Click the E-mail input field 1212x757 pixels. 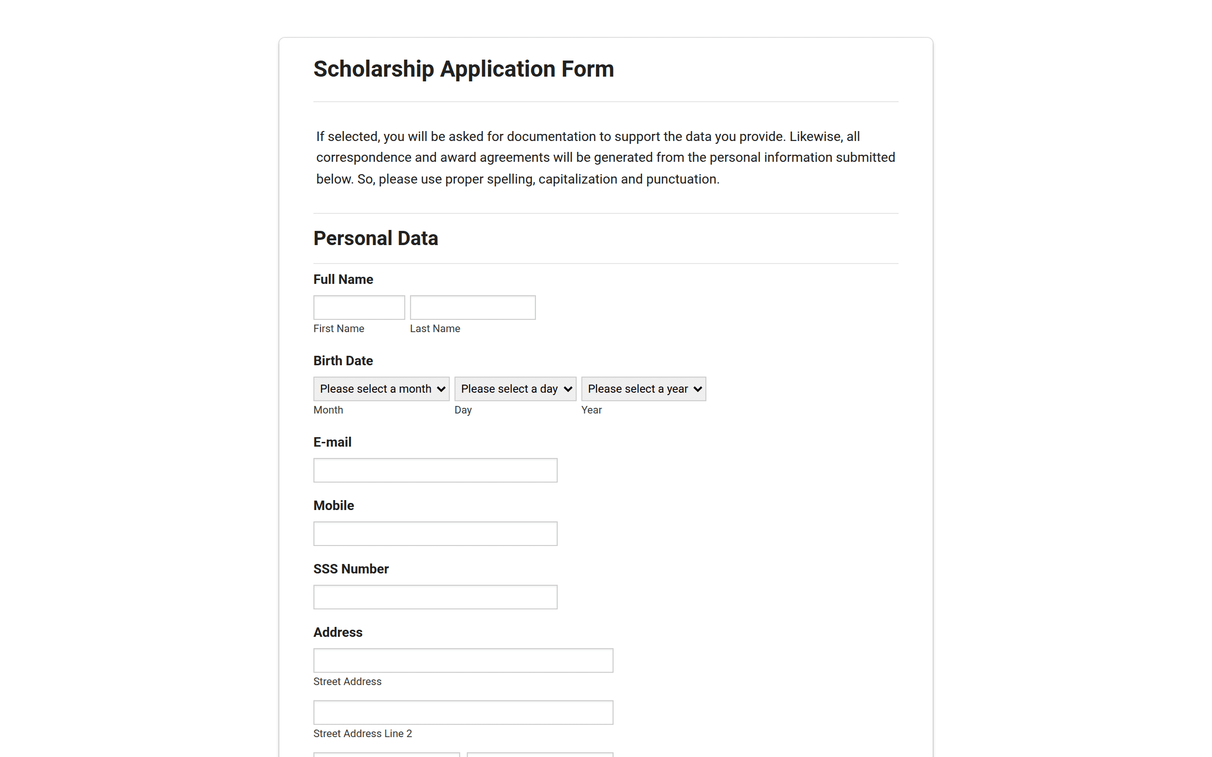pyautogui.click(x=435, y=470)
